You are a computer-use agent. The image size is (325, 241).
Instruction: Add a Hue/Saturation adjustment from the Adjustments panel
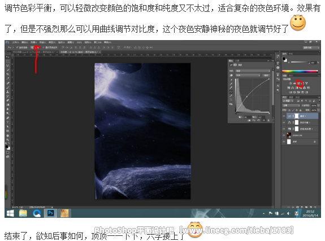pos(288,88)
